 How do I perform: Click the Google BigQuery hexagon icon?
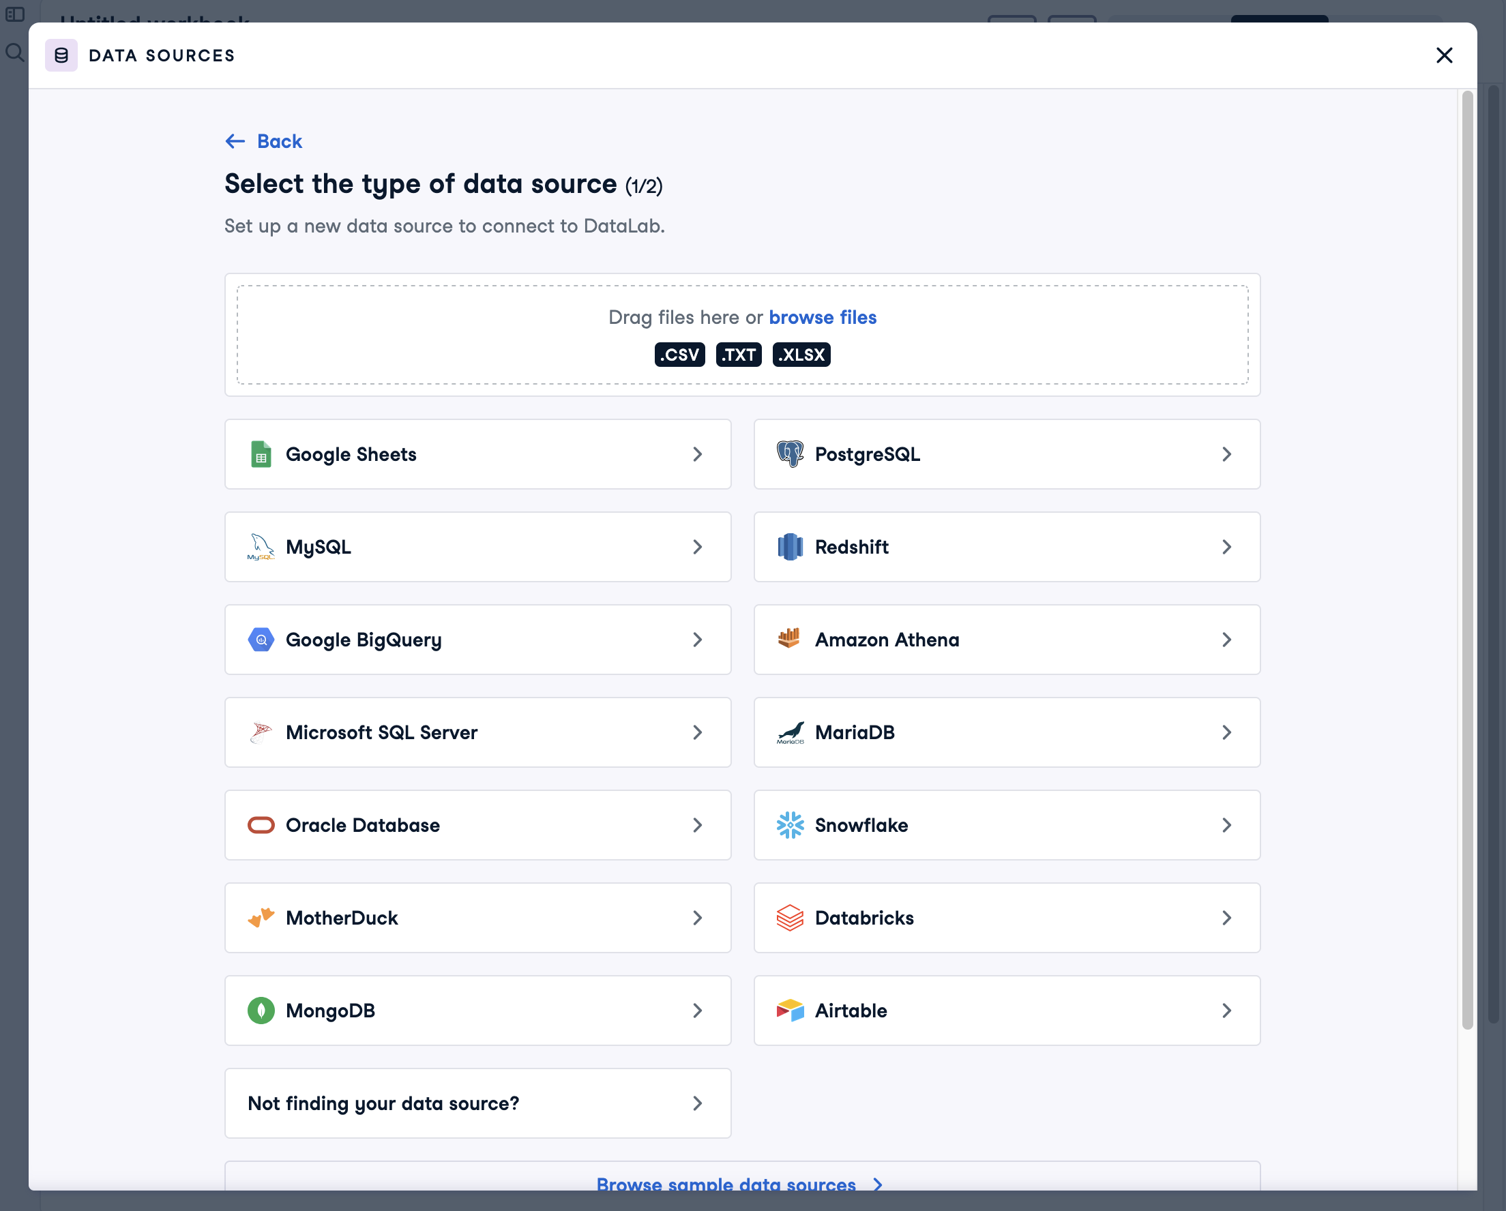click(x=261, y=640)
